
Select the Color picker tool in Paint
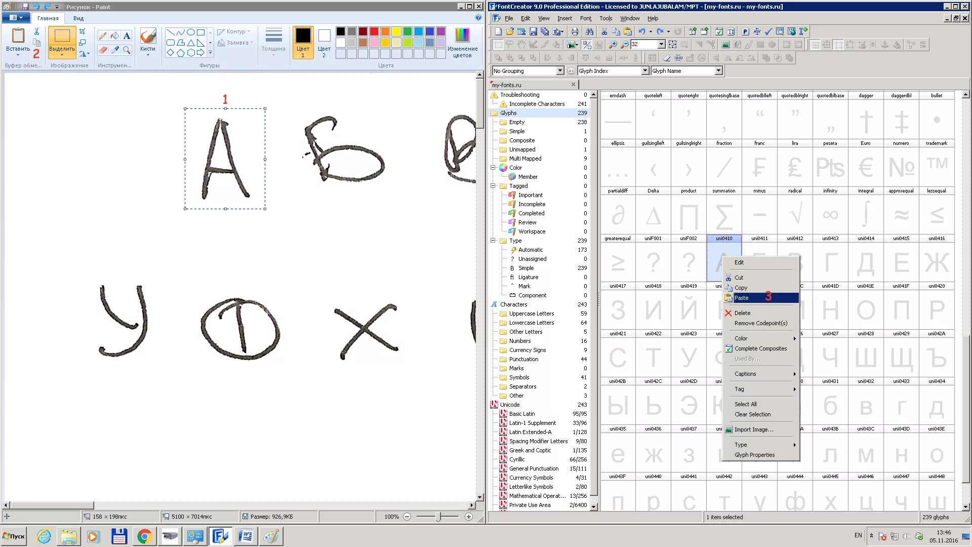click(115, 50)
